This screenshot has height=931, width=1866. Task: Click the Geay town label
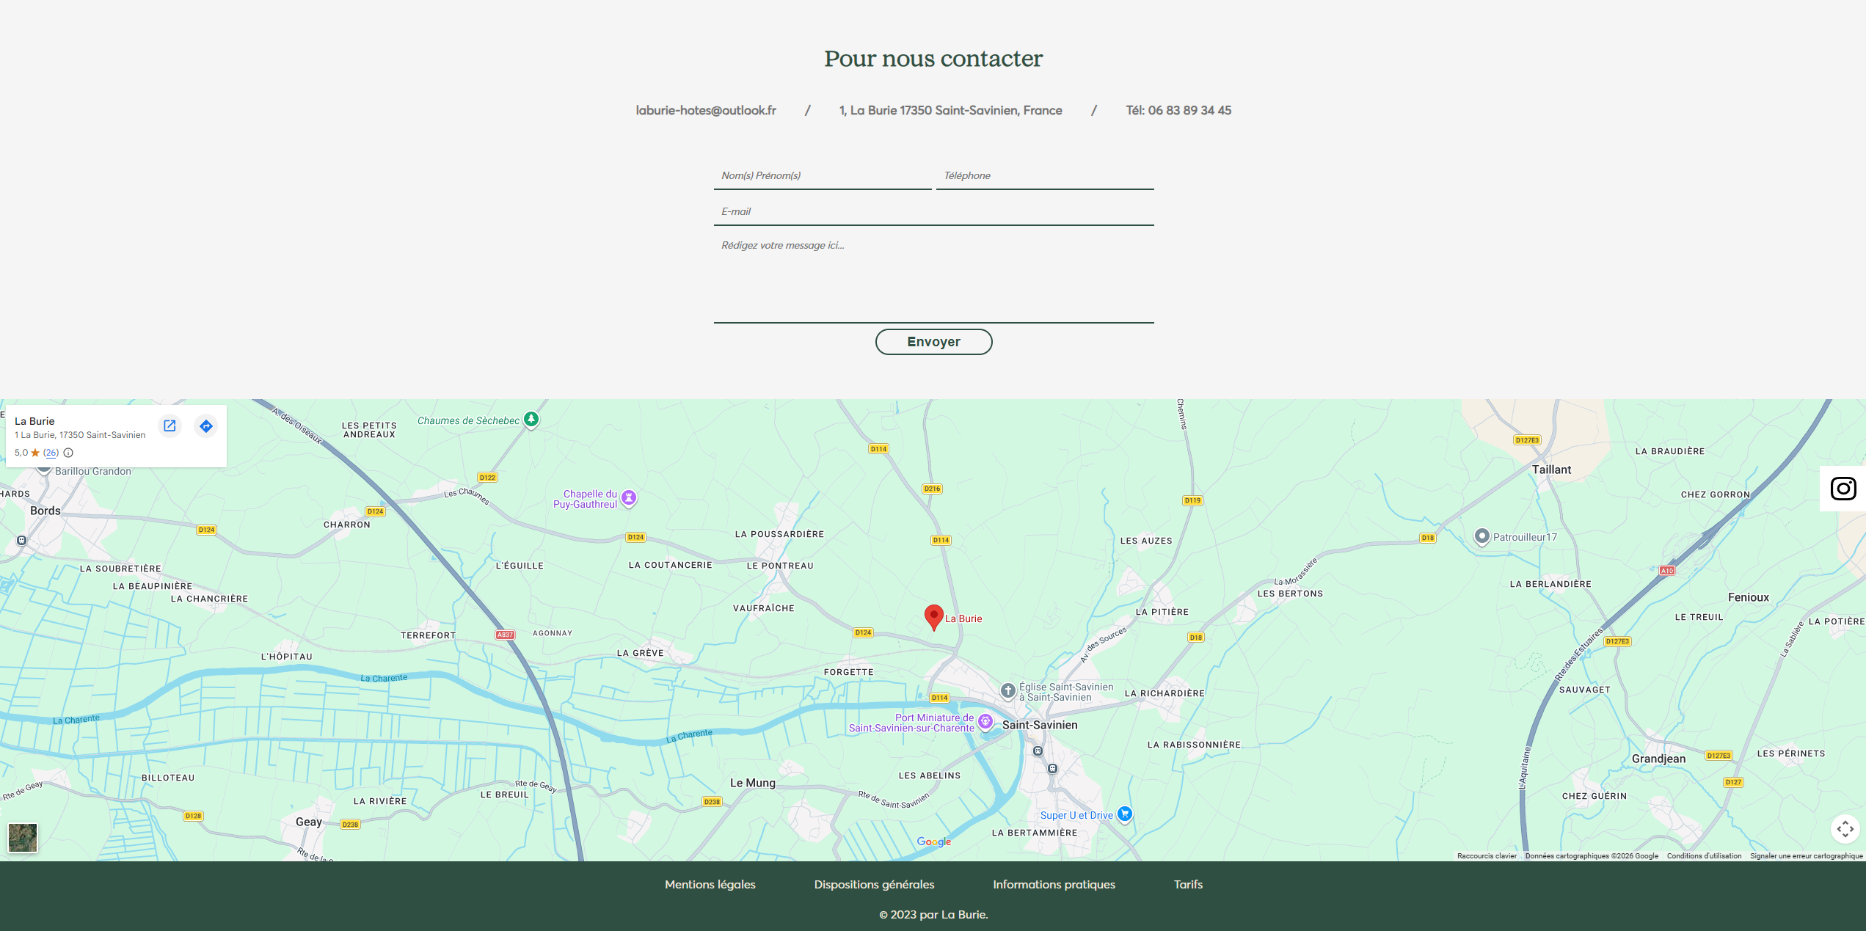pos(308,822)
